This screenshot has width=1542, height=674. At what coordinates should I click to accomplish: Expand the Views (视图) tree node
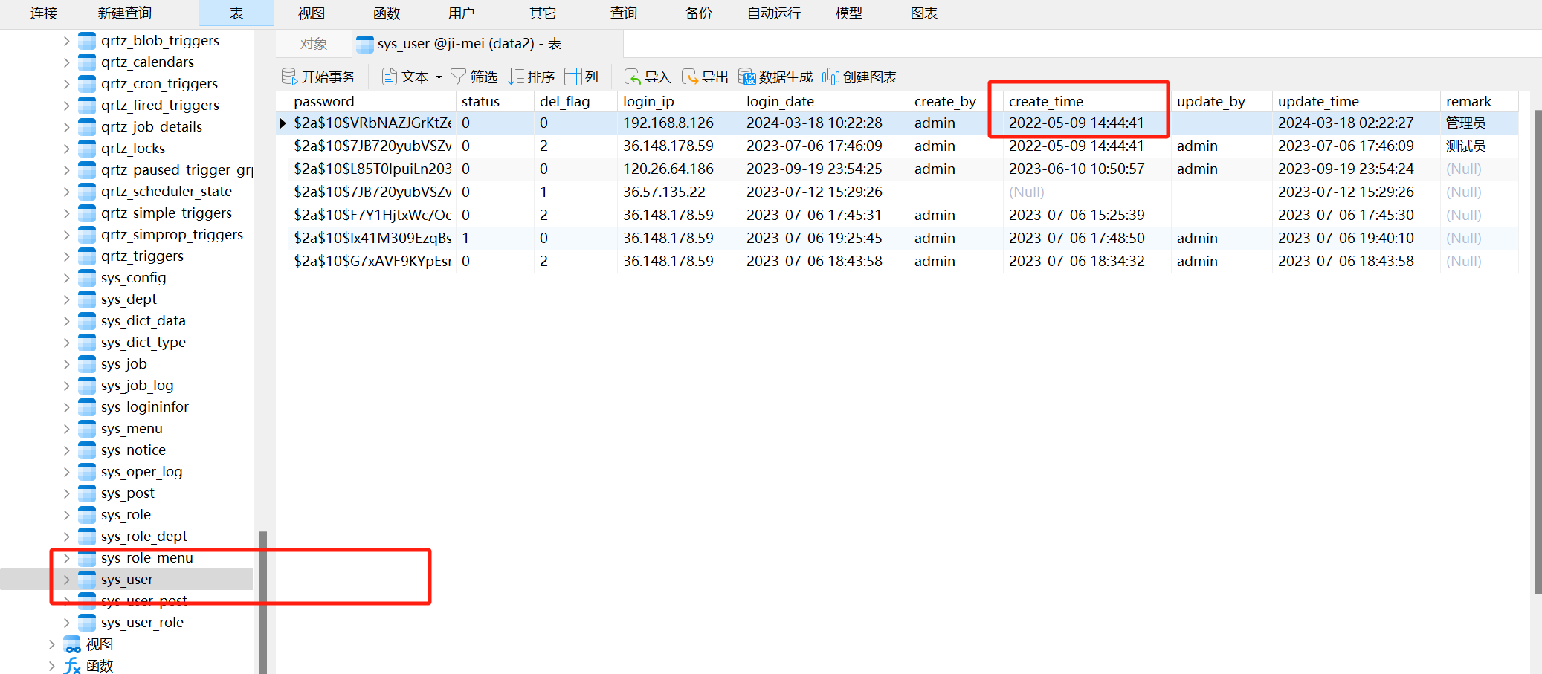pyautogui.click(x=51, y=644)
